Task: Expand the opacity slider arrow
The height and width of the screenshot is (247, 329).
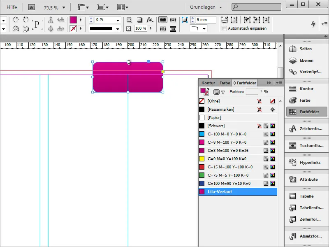Action: (151, 28)
